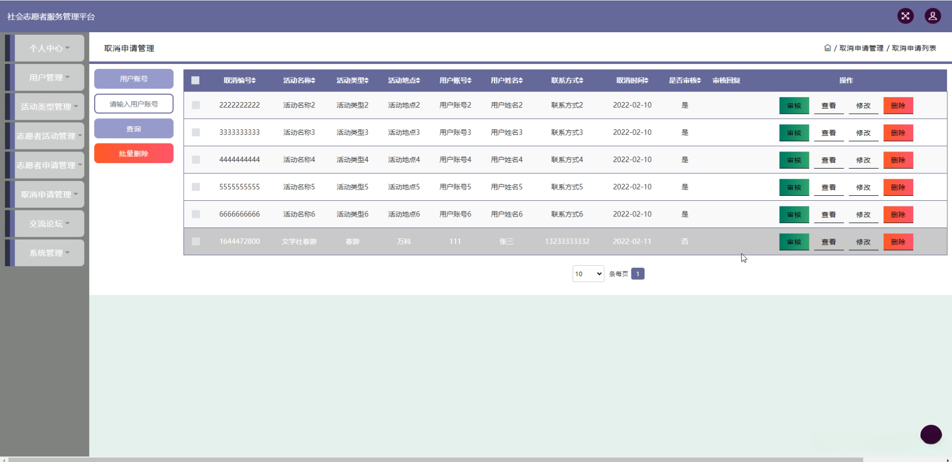
Task: Sort by 取消时间 column arrow
Action: point(646,81)
